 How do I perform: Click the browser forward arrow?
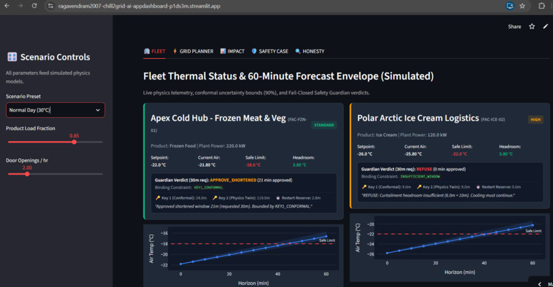[x=21, y=5]
